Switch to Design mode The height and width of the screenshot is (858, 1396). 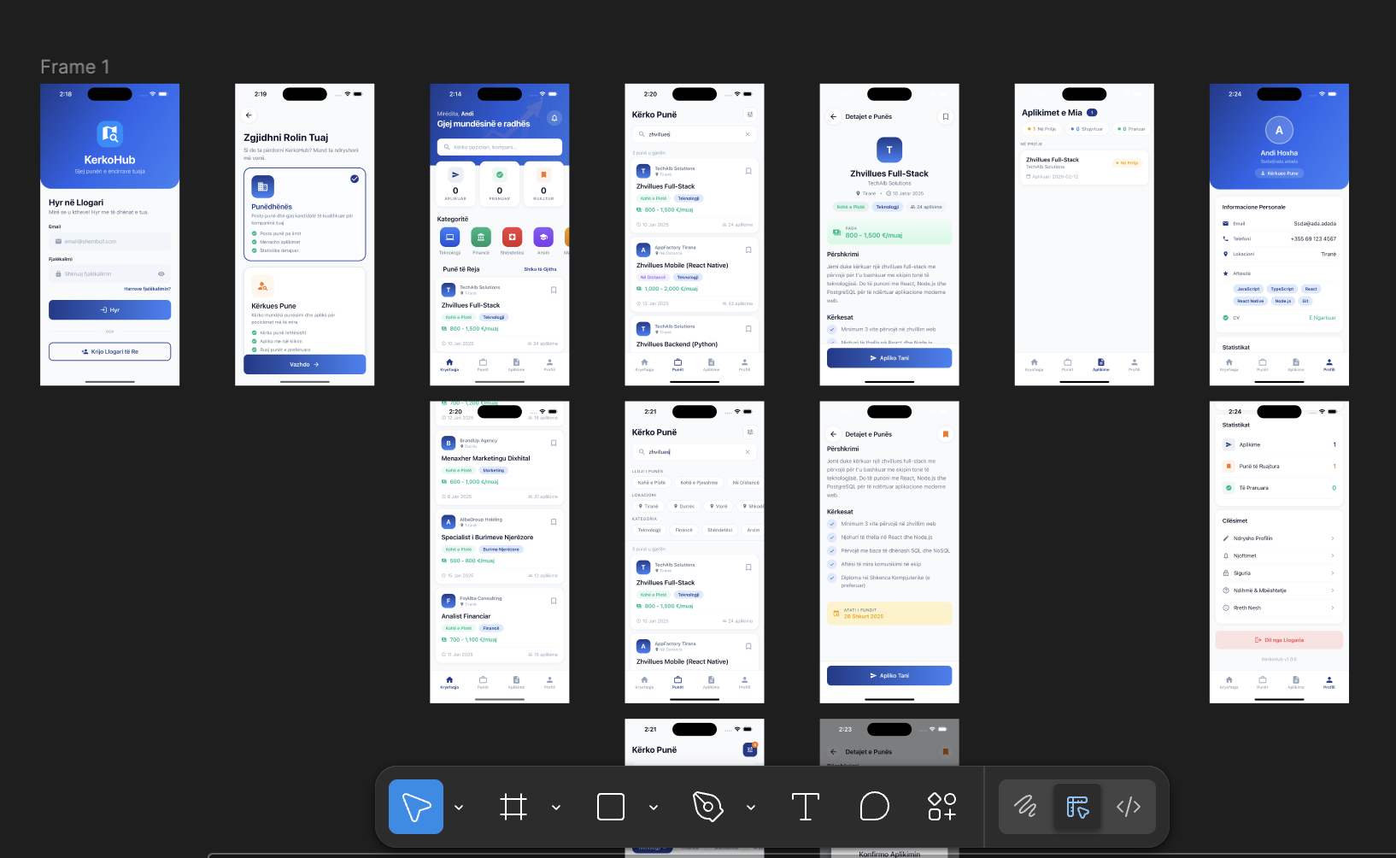1077,807
